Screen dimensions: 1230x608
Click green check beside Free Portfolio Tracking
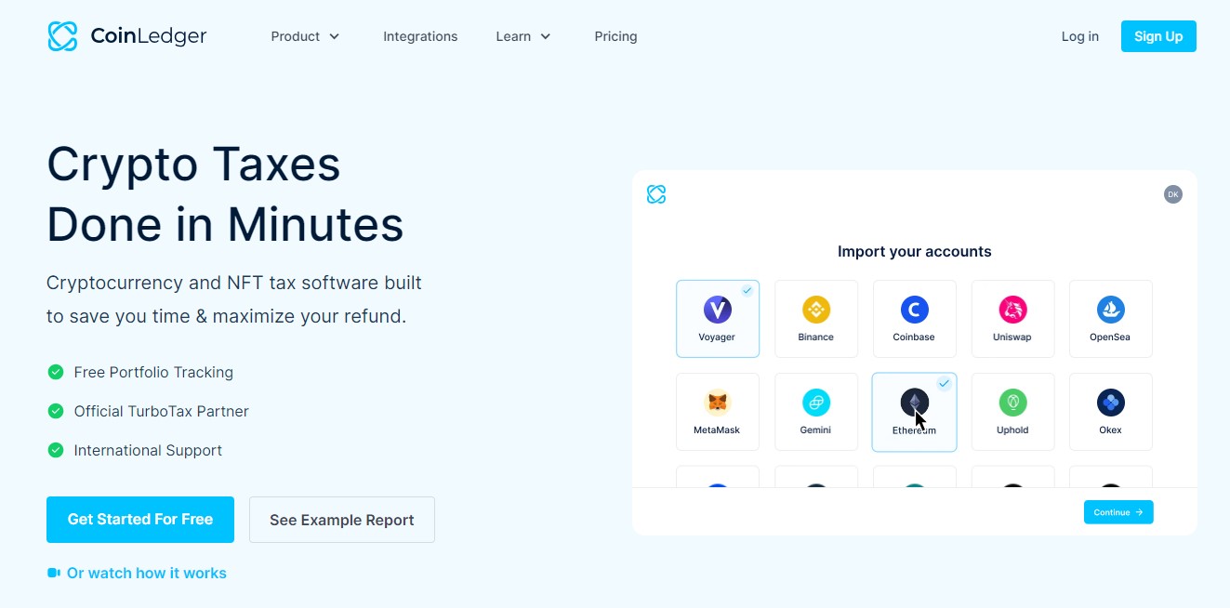click(56, 372)
